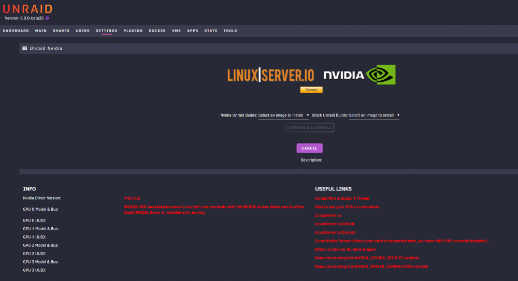Click the GPU 1 UUID label
Screen dimensions: 518x281
(34, 237)
